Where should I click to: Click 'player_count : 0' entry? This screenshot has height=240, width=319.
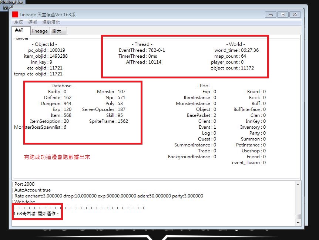227,62
